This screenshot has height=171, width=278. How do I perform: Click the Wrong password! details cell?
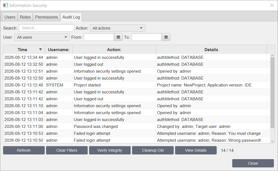211,140
